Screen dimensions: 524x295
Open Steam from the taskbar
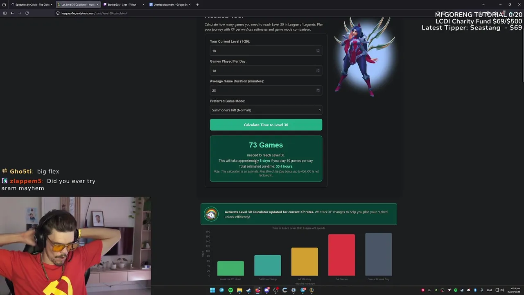pos(248,290)
